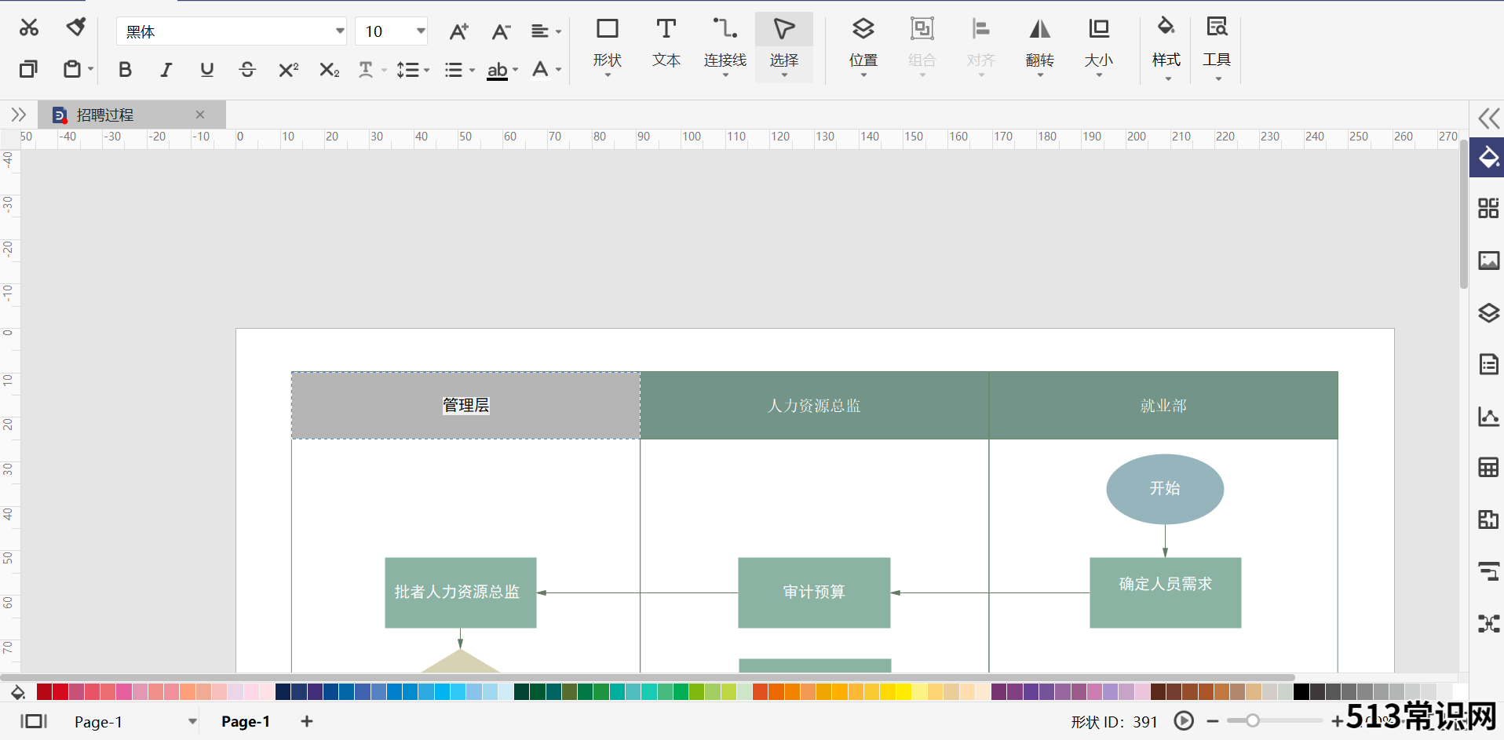The width and height of the screenshot is (1504, 740).
Task: Click the Copy icon
Action: [x=28, y=69]
